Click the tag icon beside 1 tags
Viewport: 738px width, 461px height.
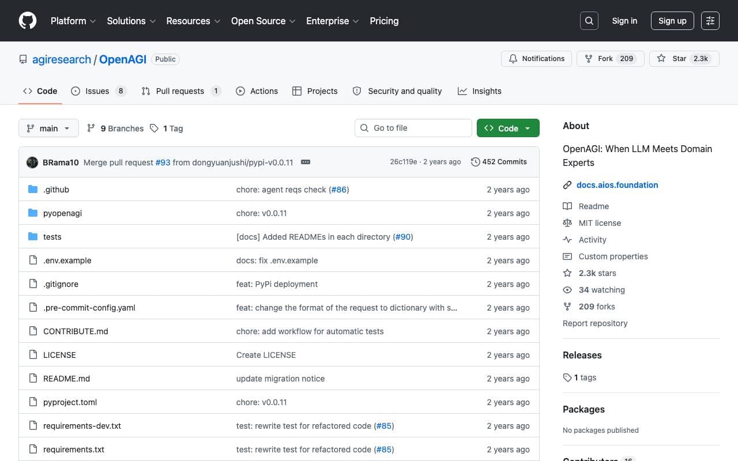point(567,377)
